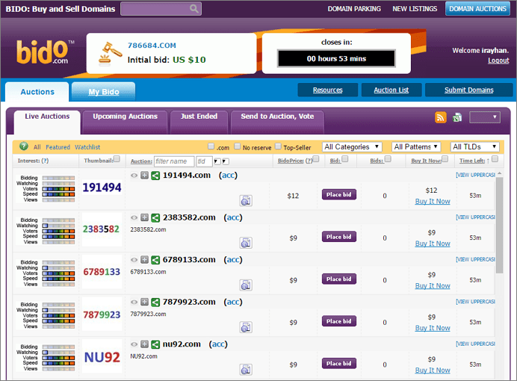517x381 pixels.
Task: Click the Voters color bar for 2383582.com
Action: [x=59, y=231]
